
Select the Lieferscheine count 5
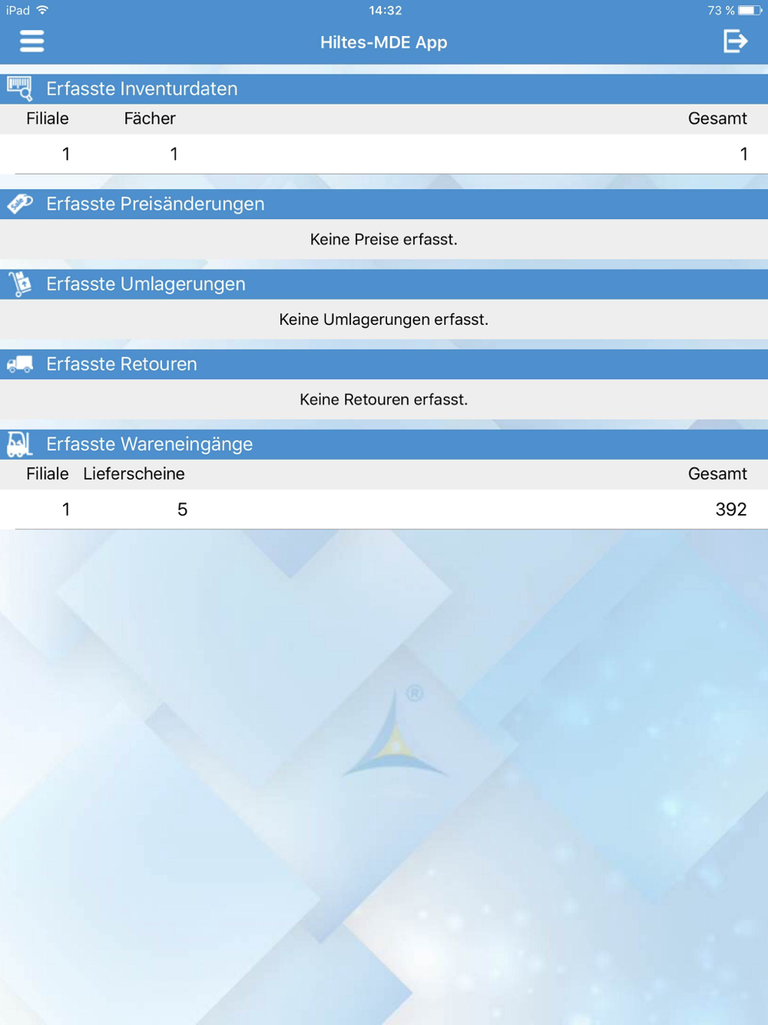tap(182, 509)
